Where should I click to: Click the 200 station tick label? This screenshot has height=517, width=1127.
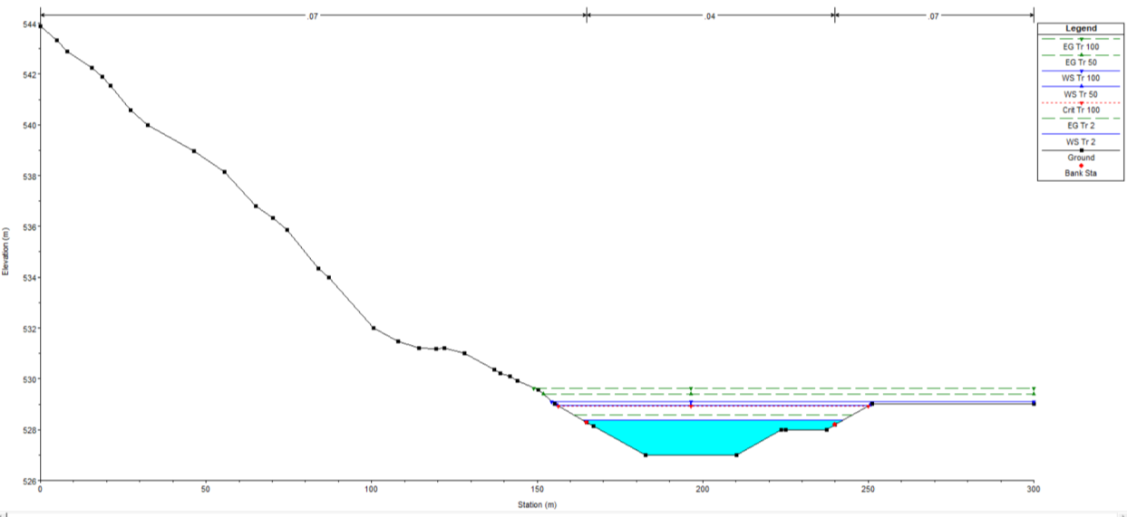(702, 490)
